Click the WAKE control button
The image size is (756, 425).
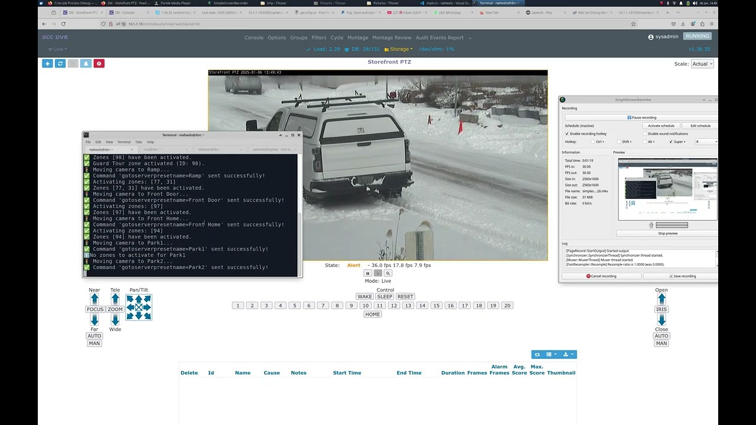point(364,297)
